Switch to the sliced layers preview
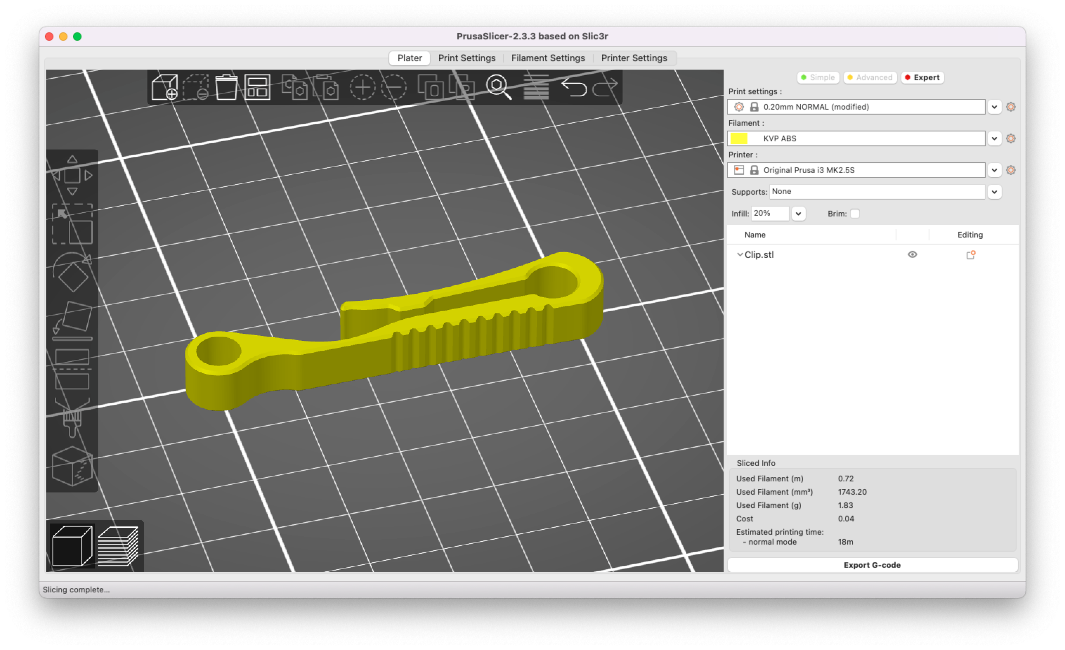Screen dimensions: 1065x650 tap(118, 546)
